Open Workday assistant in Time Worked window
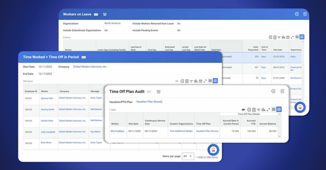Image resolution: width=326 pixels, height=170 pixels. (x=213, y=150)
